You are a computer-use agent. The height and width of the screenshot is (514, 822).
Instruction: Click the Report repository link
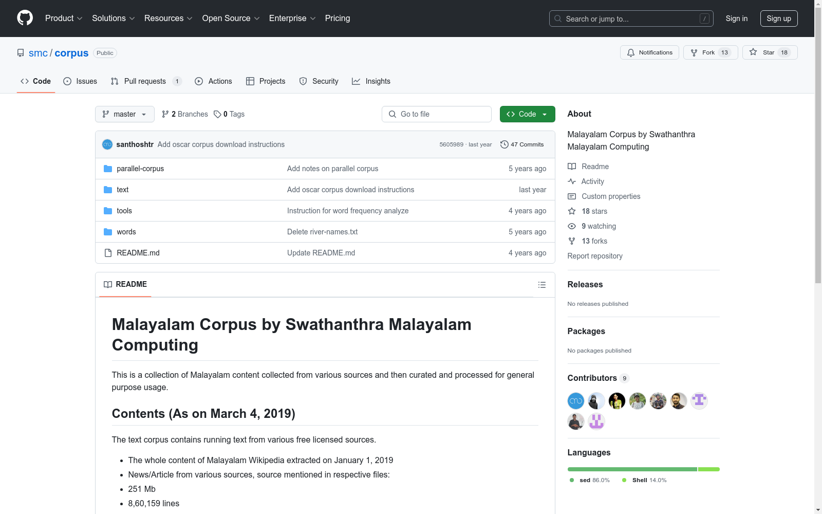pos(595,256)
